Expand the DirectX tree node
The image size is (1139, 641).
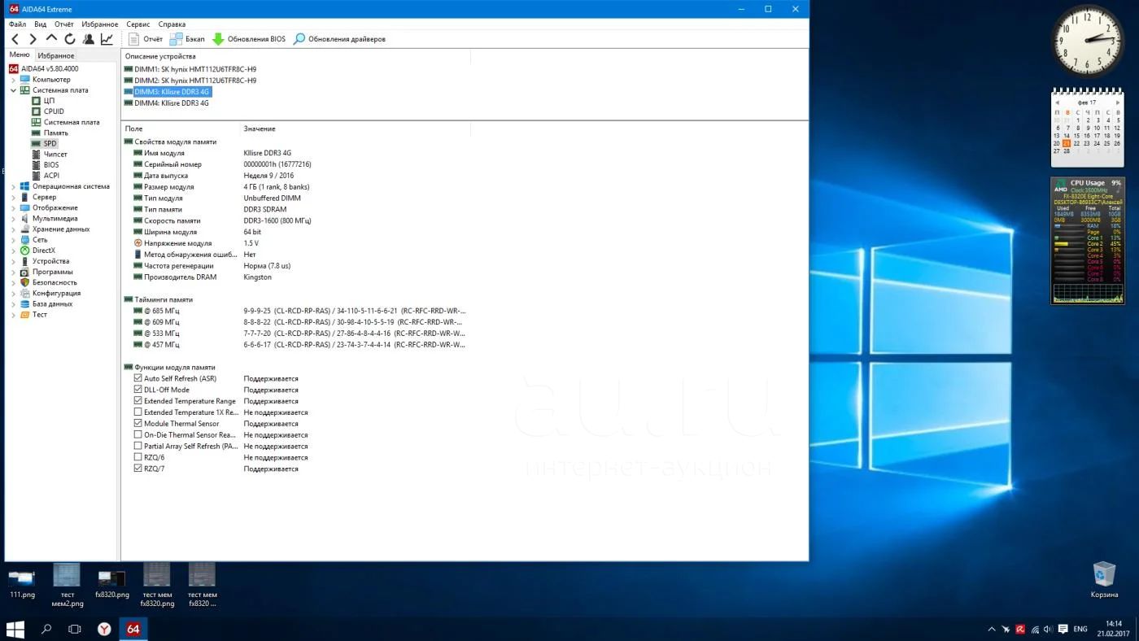pos(14,251)
